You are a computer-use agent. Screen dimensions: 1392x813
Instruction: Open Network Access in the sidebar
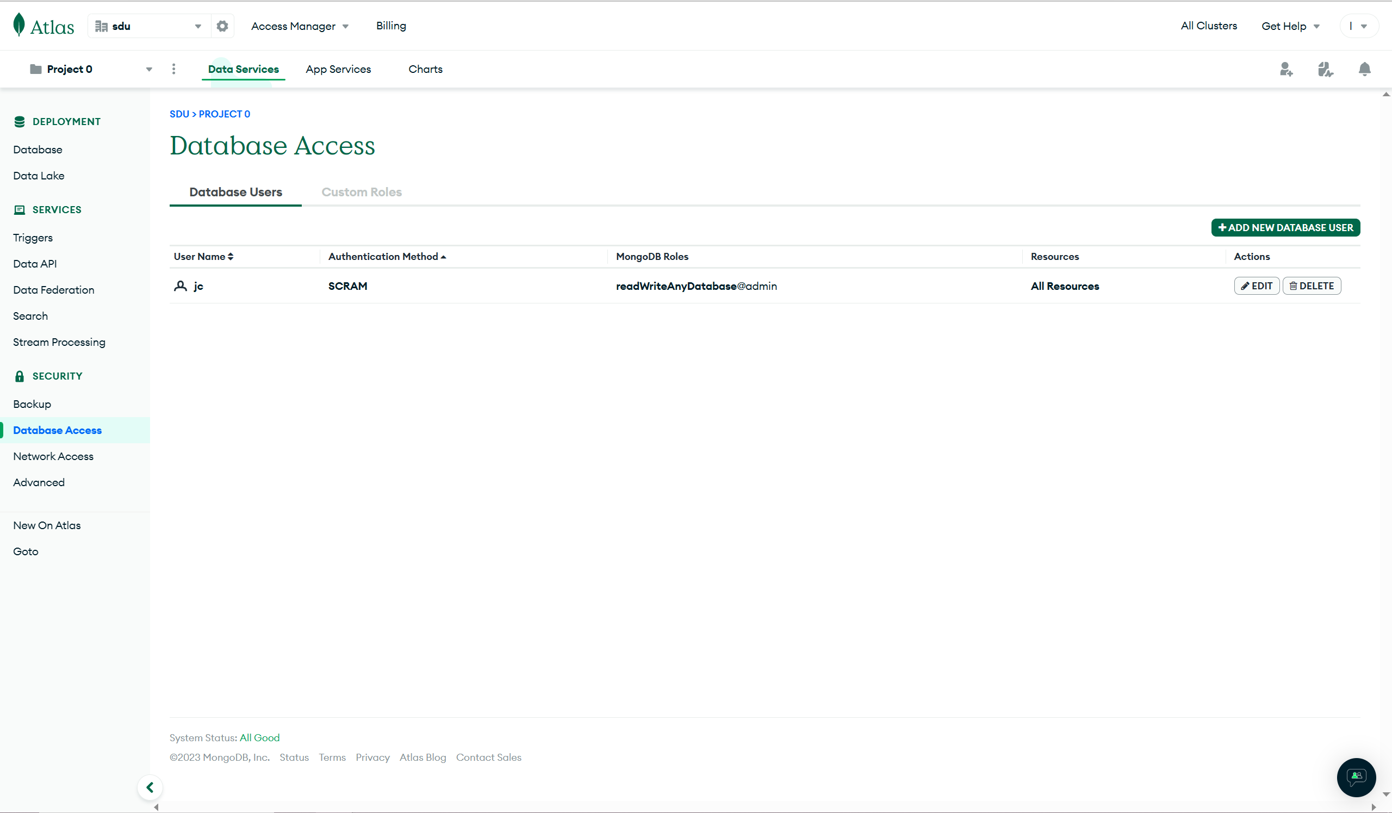pyautogui.click(x=53, y=456)
